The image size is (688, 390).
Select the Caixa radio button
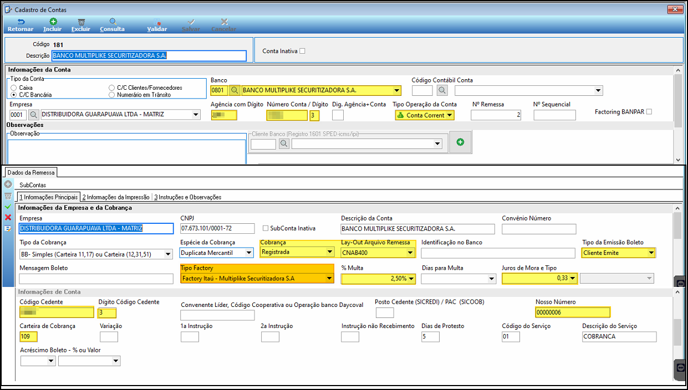click(14, 88)
